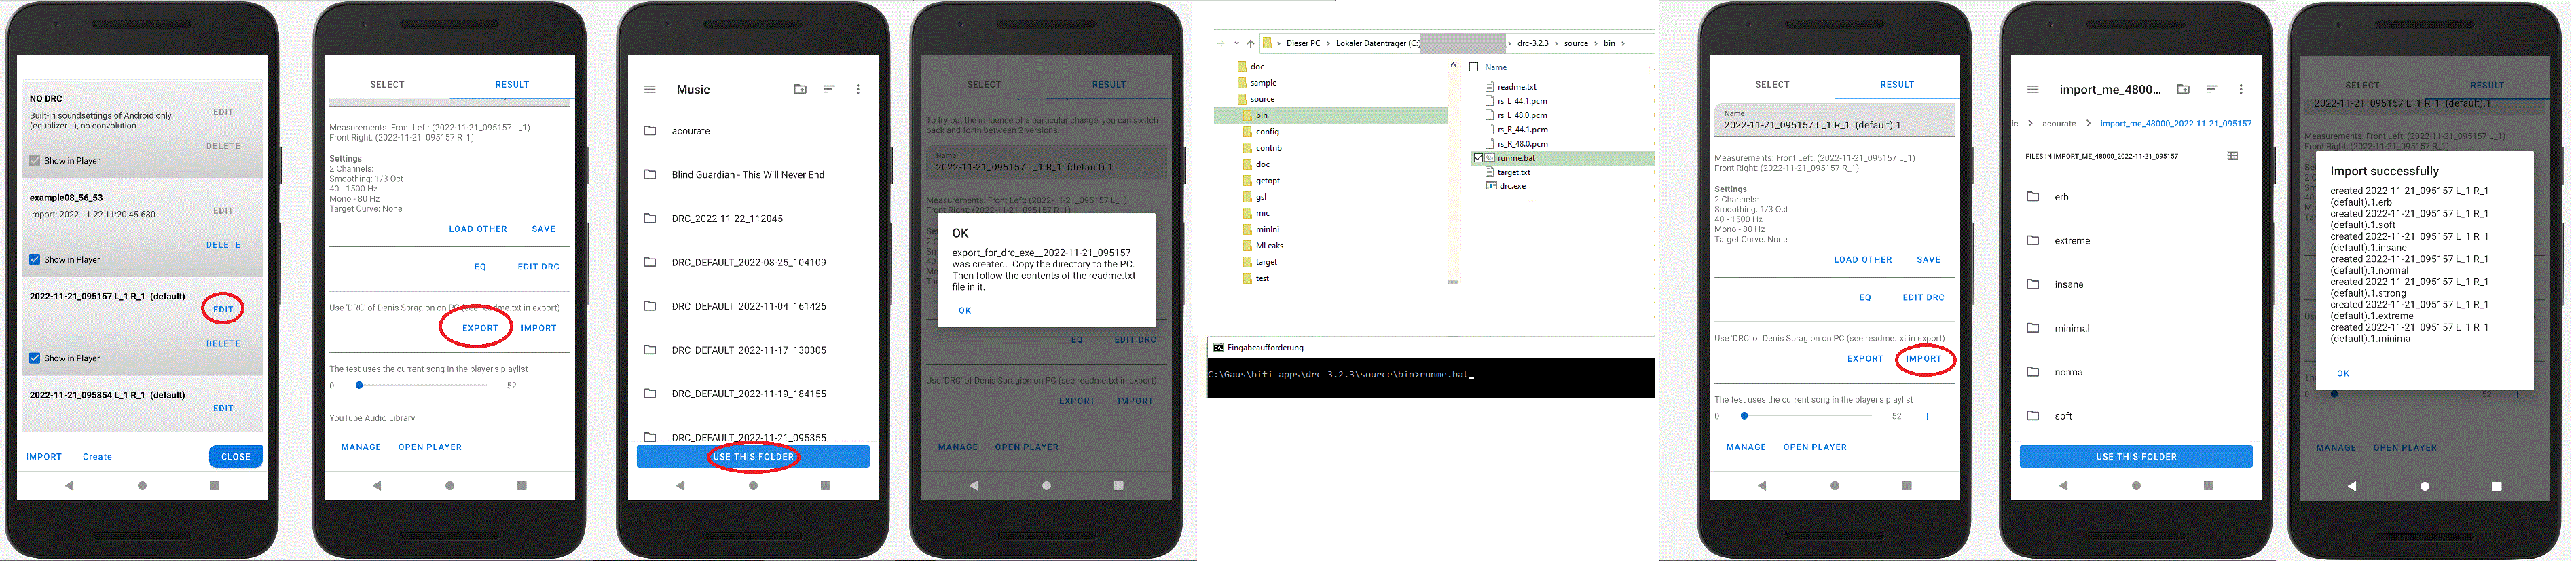
Task: Tap breadcrumb chevron after acourate in import_me picker
Action: tap(2088, 124)
